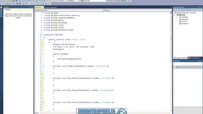The image size is (203, 114).
Task: Click 'InitializeComponent();' on line 20
Action: coord(69,59)
